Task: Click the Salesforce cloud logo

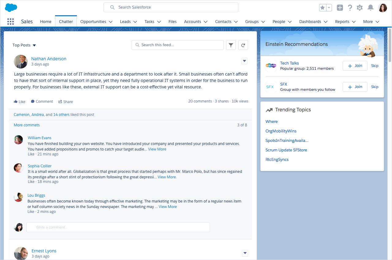Action: (11, 7)
